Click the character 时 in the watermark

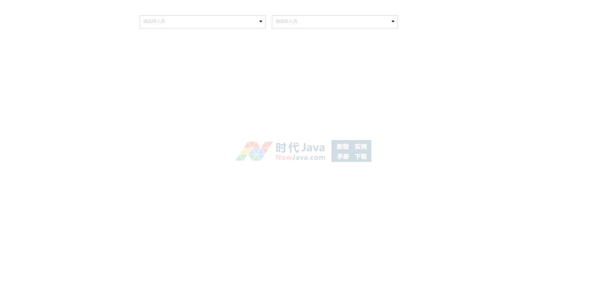coord(282,148)
